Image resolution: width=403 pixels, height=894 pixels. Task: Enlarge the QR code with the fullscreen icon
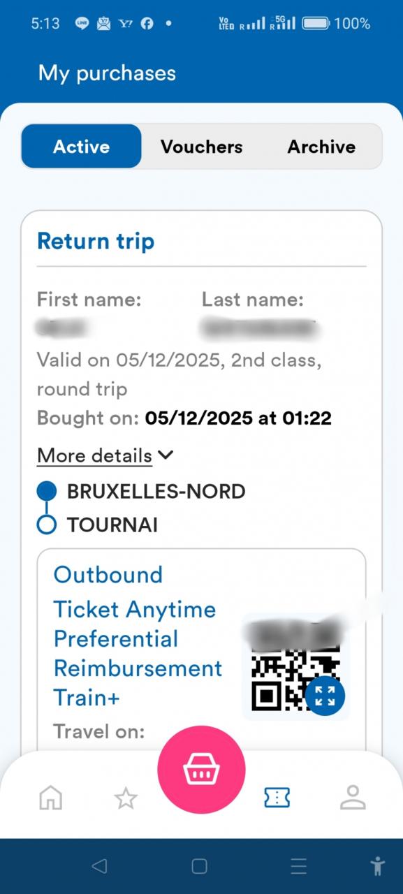click(325, 696)
